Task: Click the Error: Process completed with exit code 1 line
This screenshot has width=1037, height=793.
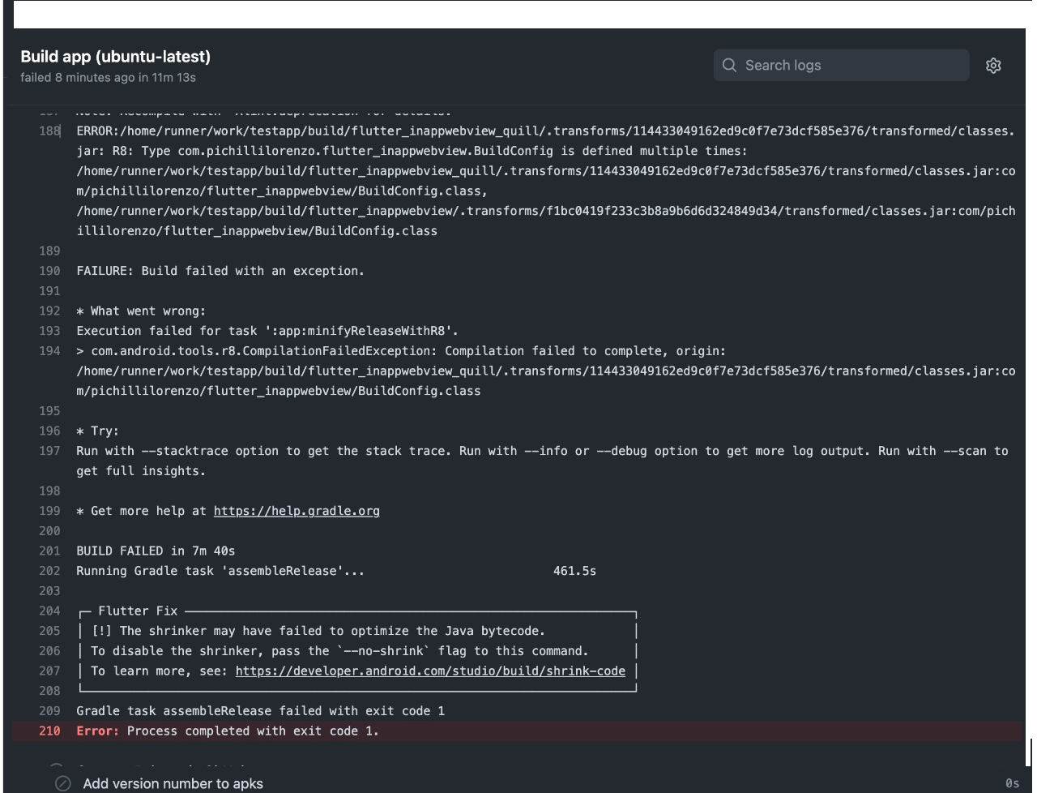Action: [x=228, y=731]
